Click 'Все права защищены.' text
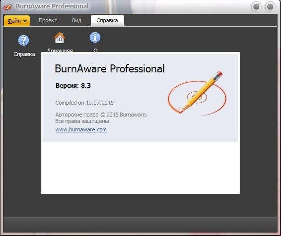This screenshot has width=281, height=236. coord(83,121)
